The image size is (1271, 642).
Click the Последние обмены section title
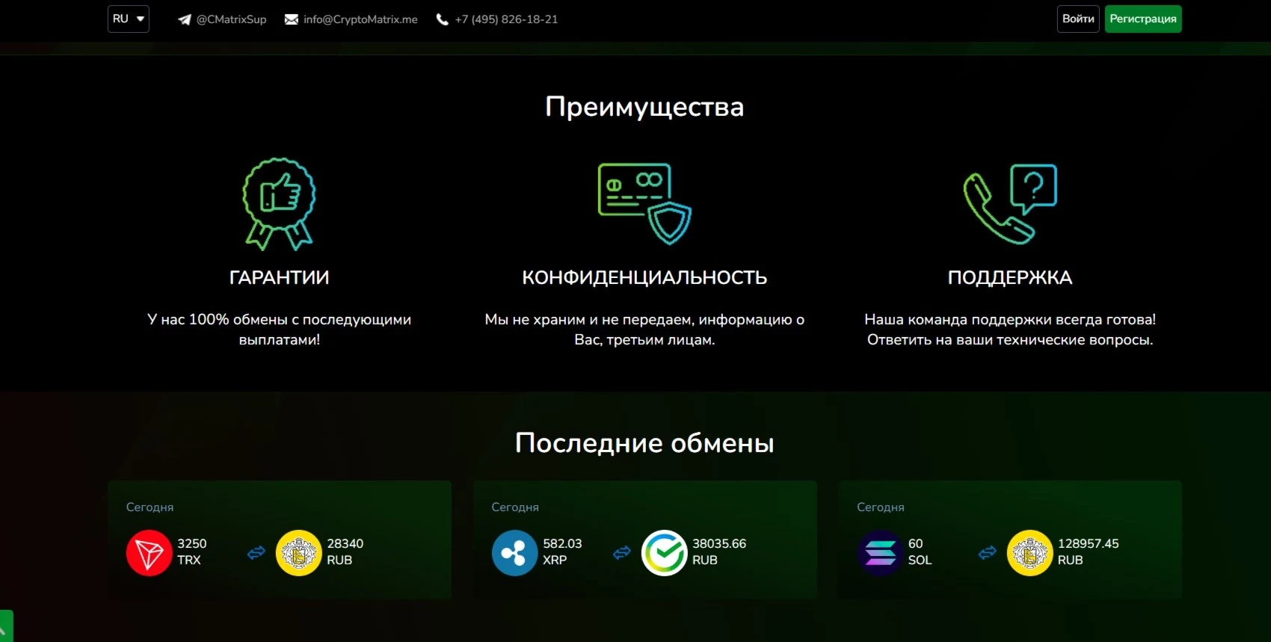pyautogui.click(x=644, y=443)
